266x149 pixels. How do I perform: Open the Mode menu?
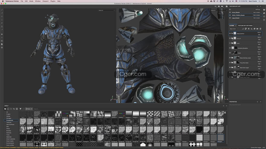(x=31, y=1)
